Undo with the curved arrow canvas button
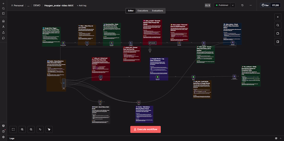284x141 pixels. pos(40,129)
